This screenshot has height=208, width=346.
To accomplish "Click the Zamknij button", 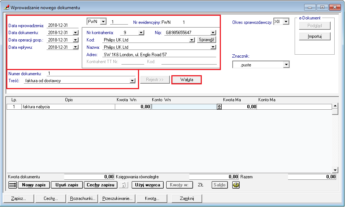I will (x=187, y=198).
